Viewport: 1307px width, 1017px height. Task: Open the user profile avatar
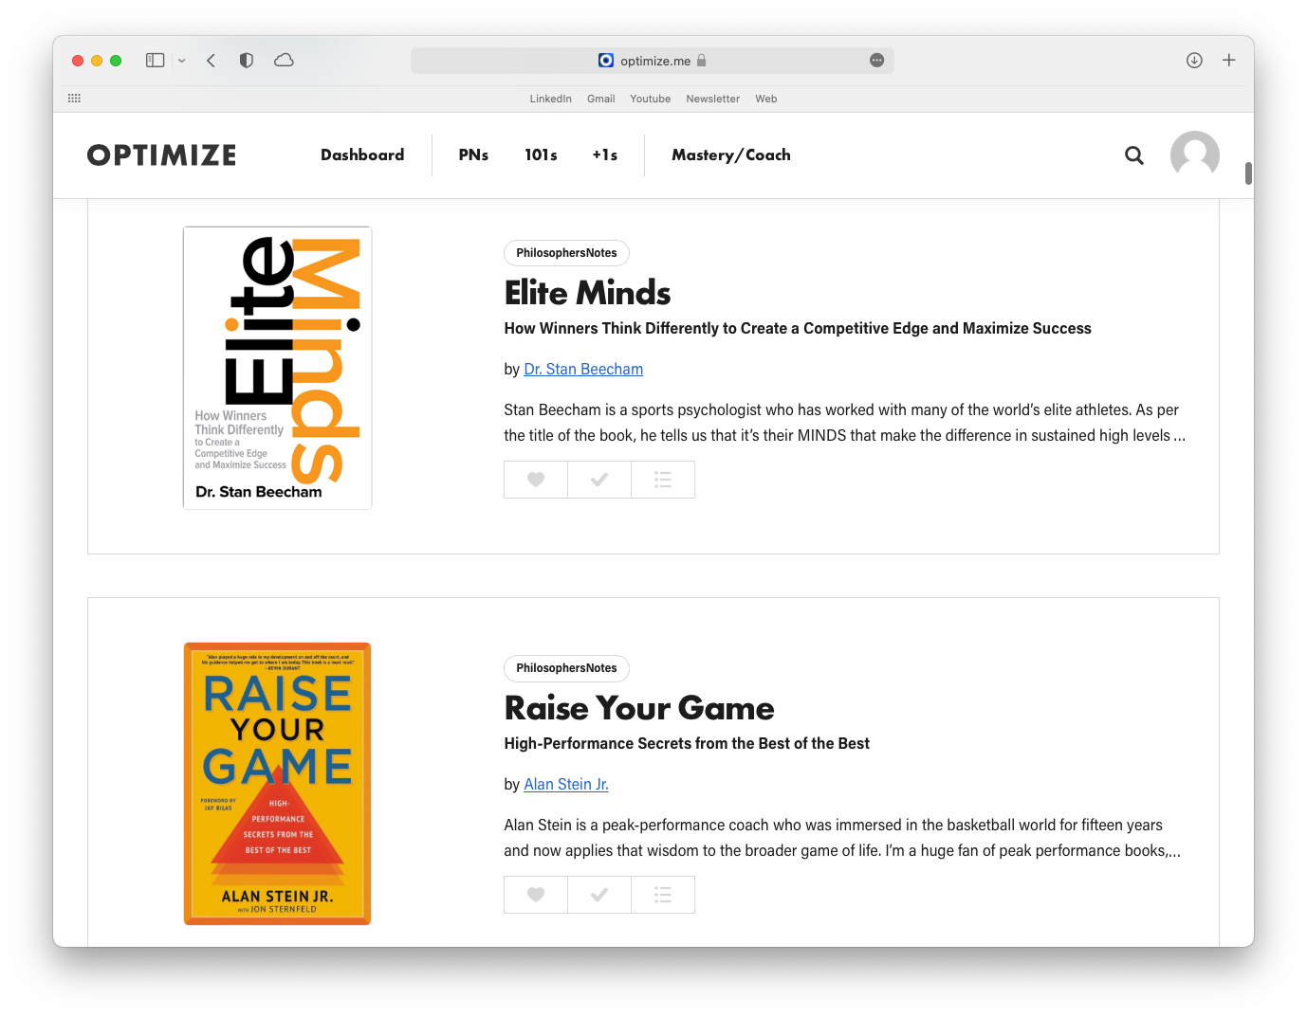coord(1195,155)
